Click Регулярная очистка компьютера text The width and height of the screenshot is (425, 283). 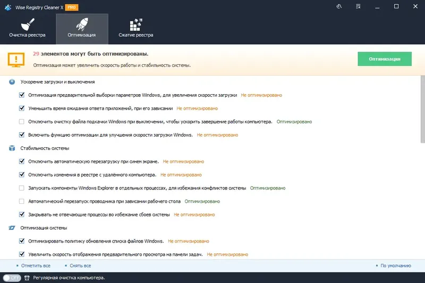point(69,278)
